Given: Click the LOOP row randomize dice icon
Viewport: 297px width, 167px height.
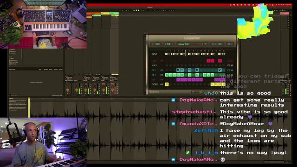Looking at the screenshot, I should point(232,61).
